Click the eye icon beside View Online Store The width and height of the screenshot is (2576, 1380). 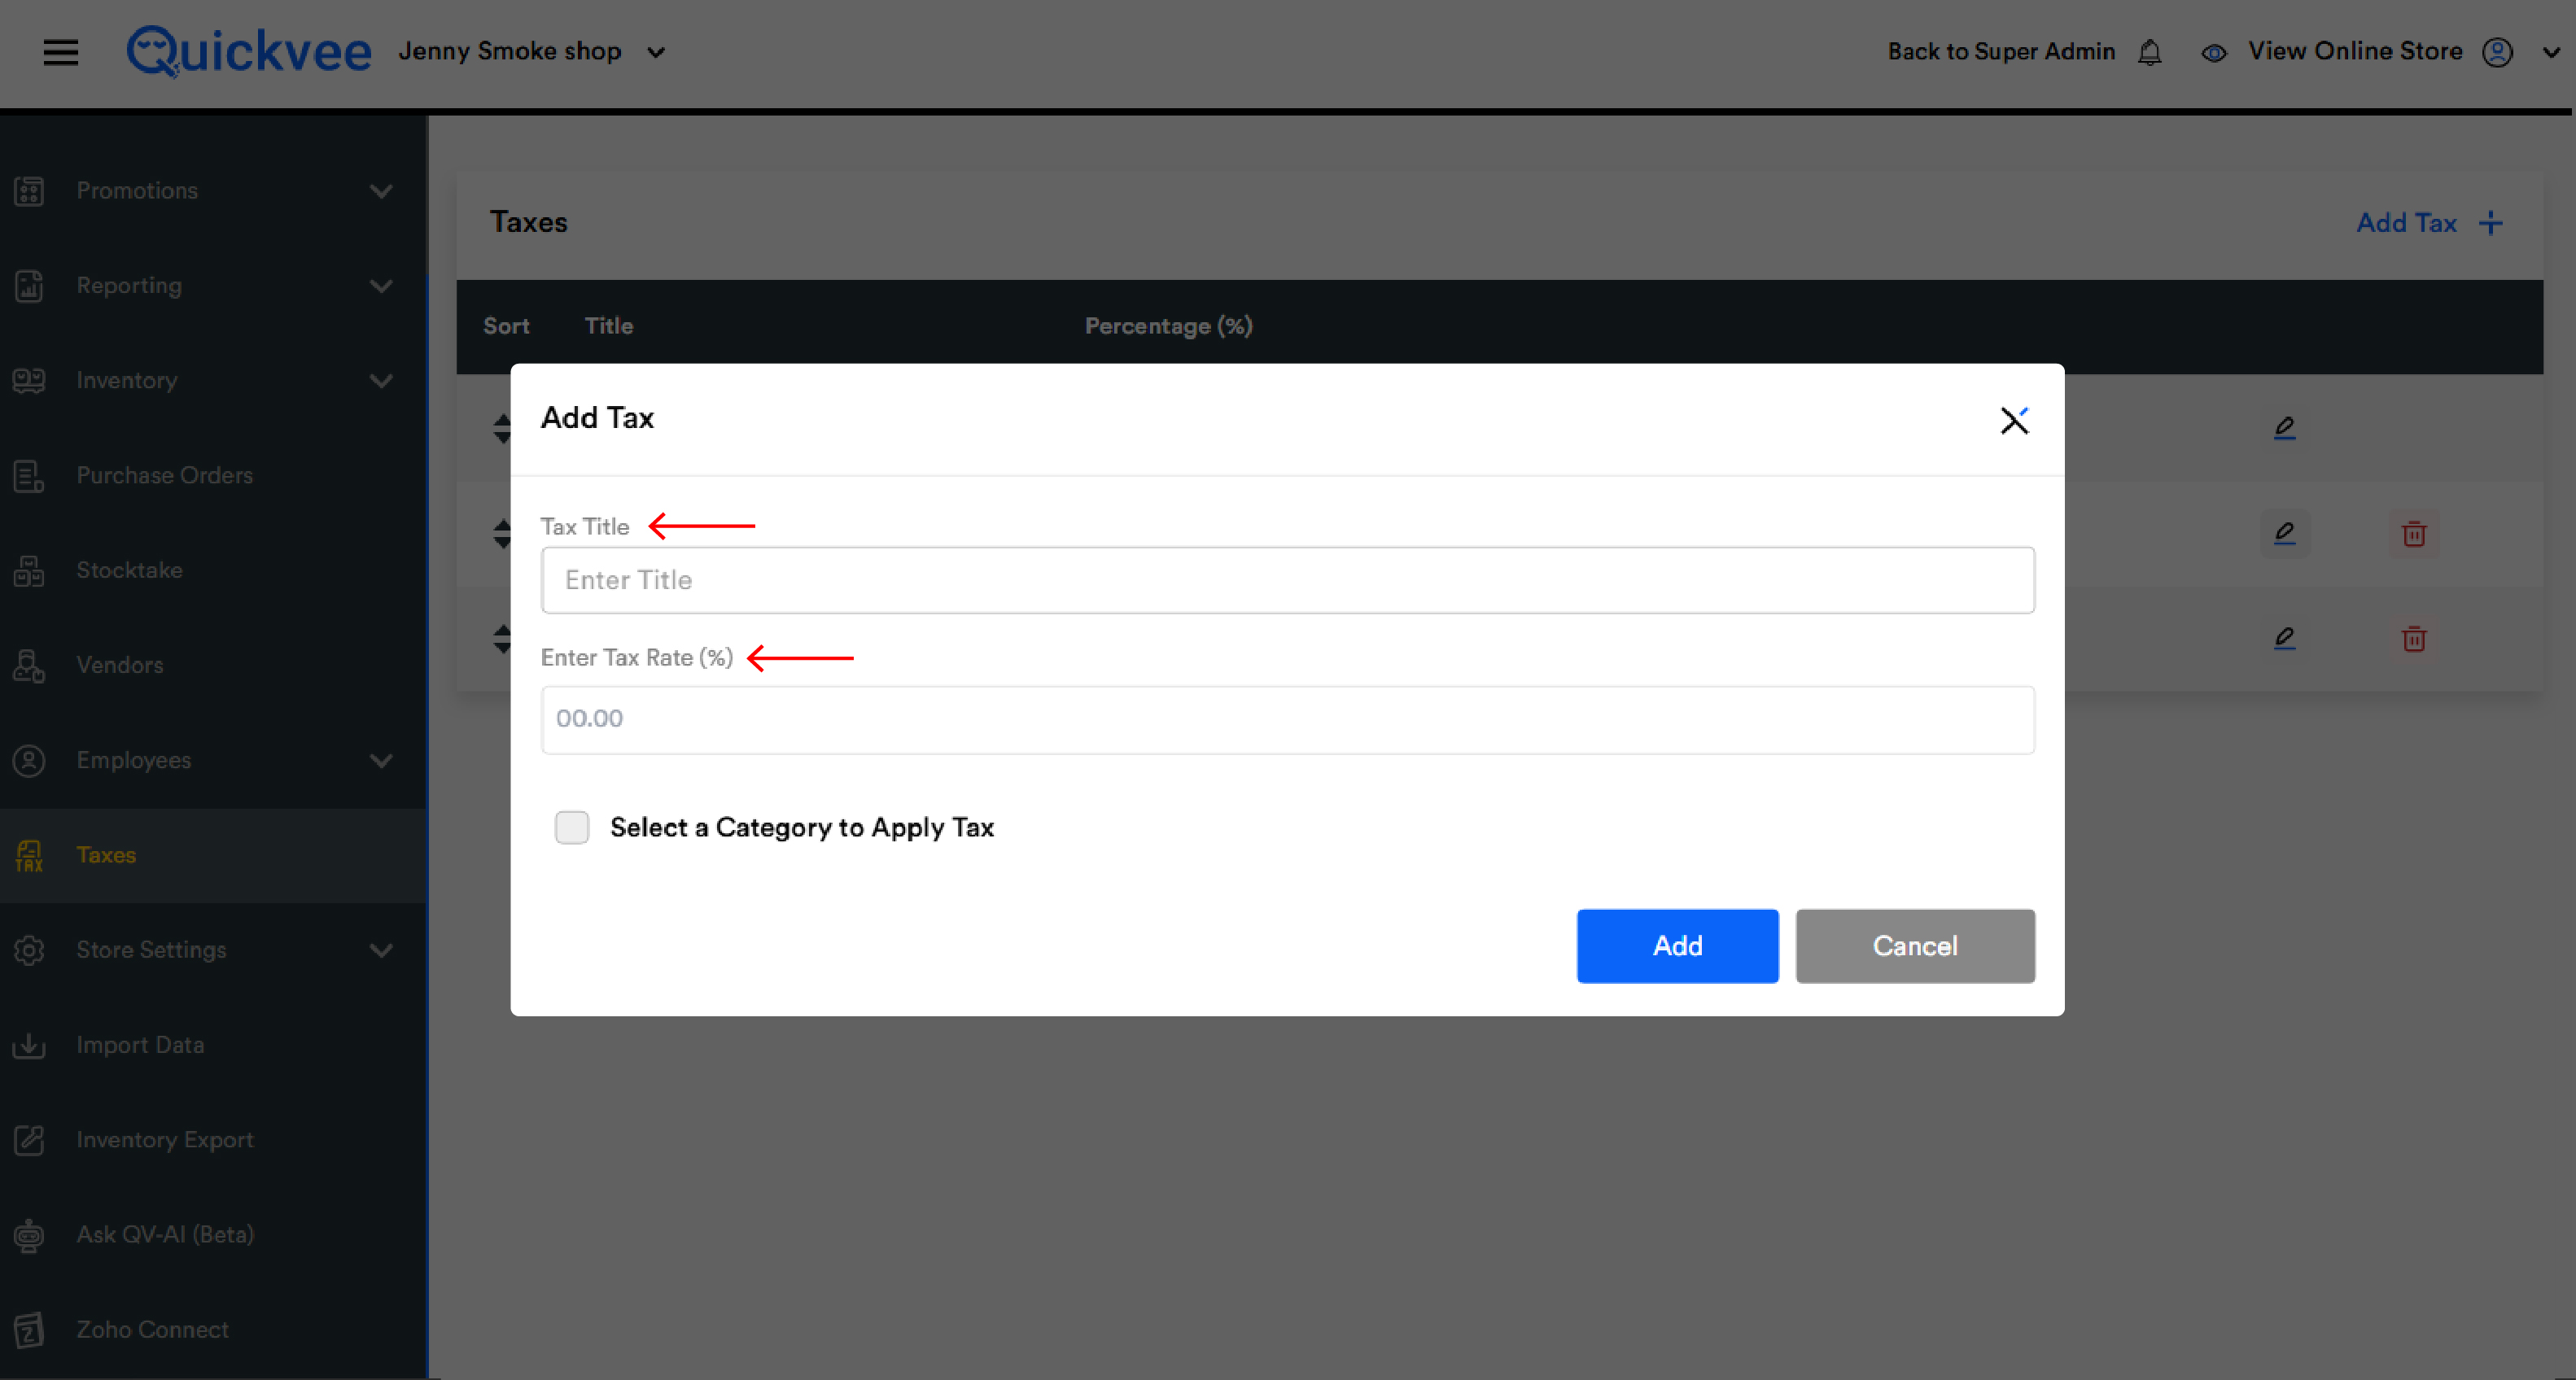tap(2213, 53)
